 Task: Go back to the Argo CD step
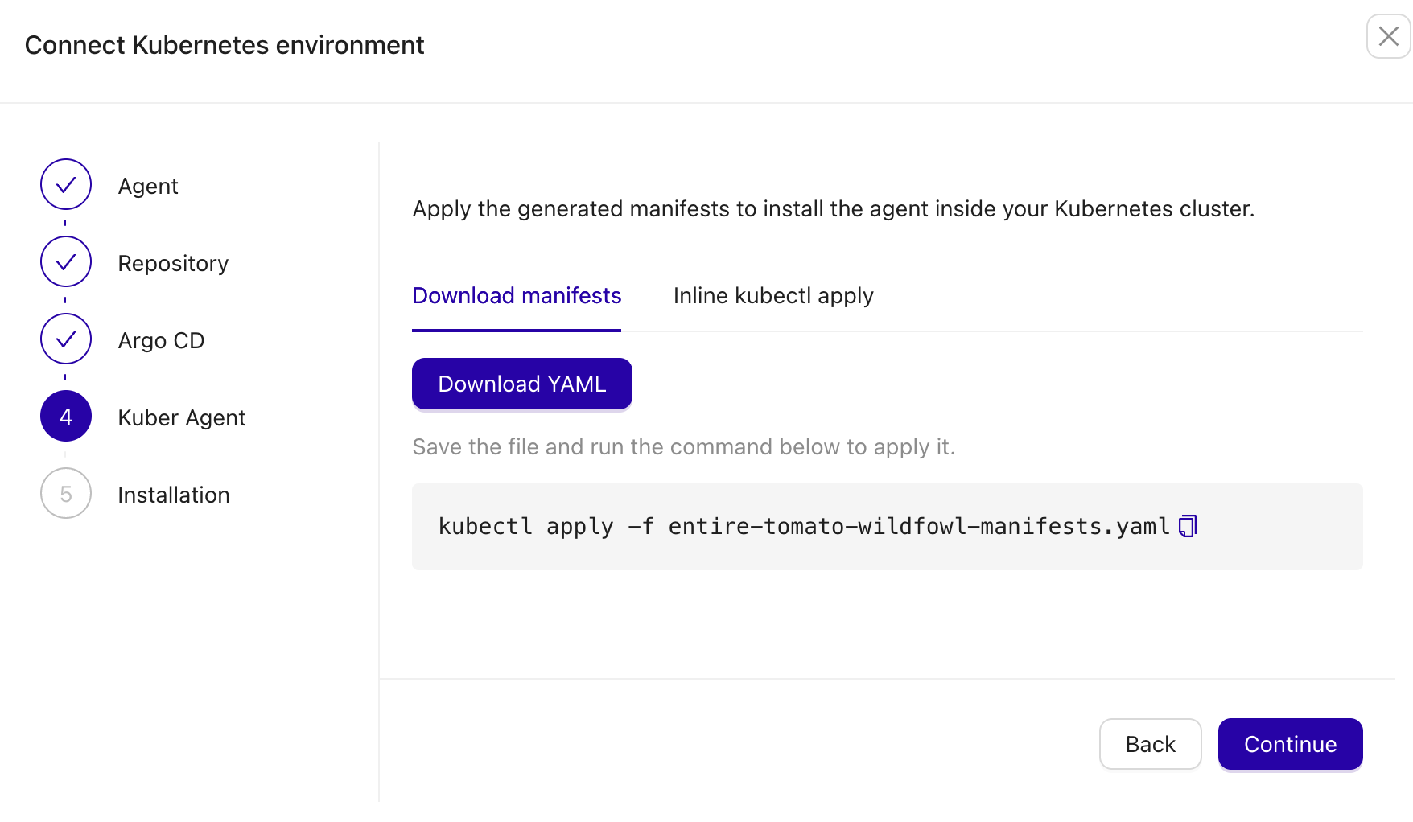tap(161, 339)
